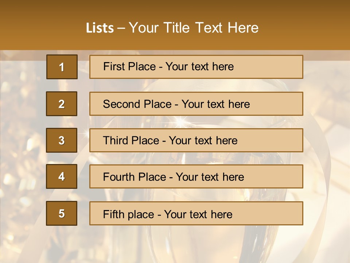350x263 pixels.
Task: Select the number 2 box
Action: pyautogui.click(x=62, y=104)
